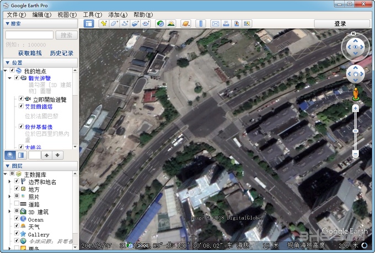Enable 道路 layer checkbox
Viewport: 375px width, 253px height.
pos(17,203)
